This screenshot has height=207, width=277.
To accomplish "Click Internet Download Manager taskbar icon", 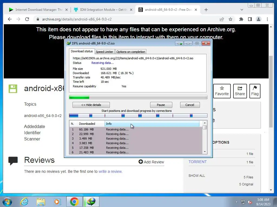I will (x=91, y=202).
